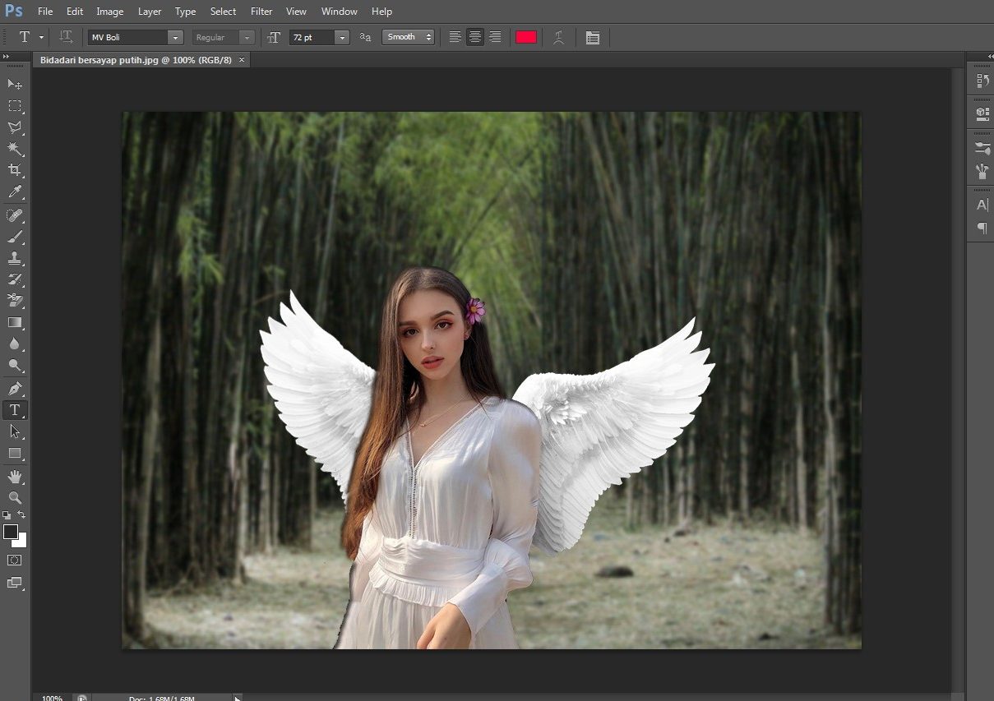Toggle Quick Mask mode
The image size is (994, 701).
[x=15, y=560]
